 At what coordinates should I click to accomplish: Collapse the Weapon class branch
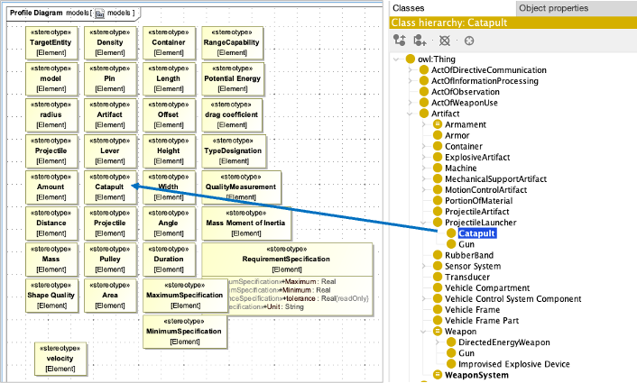424,331
